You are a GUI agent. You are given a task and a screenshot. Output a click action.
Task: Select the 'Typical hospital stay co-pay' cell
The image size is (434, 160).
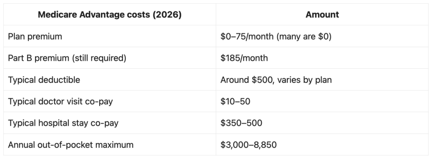pyautogui.click(x=110, y=123)
